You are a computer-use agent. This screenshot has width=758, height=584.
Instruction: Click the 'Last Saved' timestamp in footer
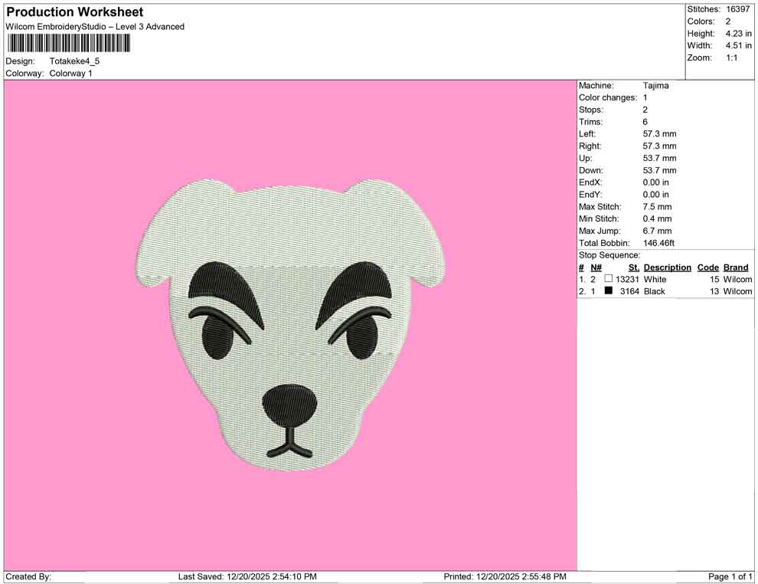(247, 576)
